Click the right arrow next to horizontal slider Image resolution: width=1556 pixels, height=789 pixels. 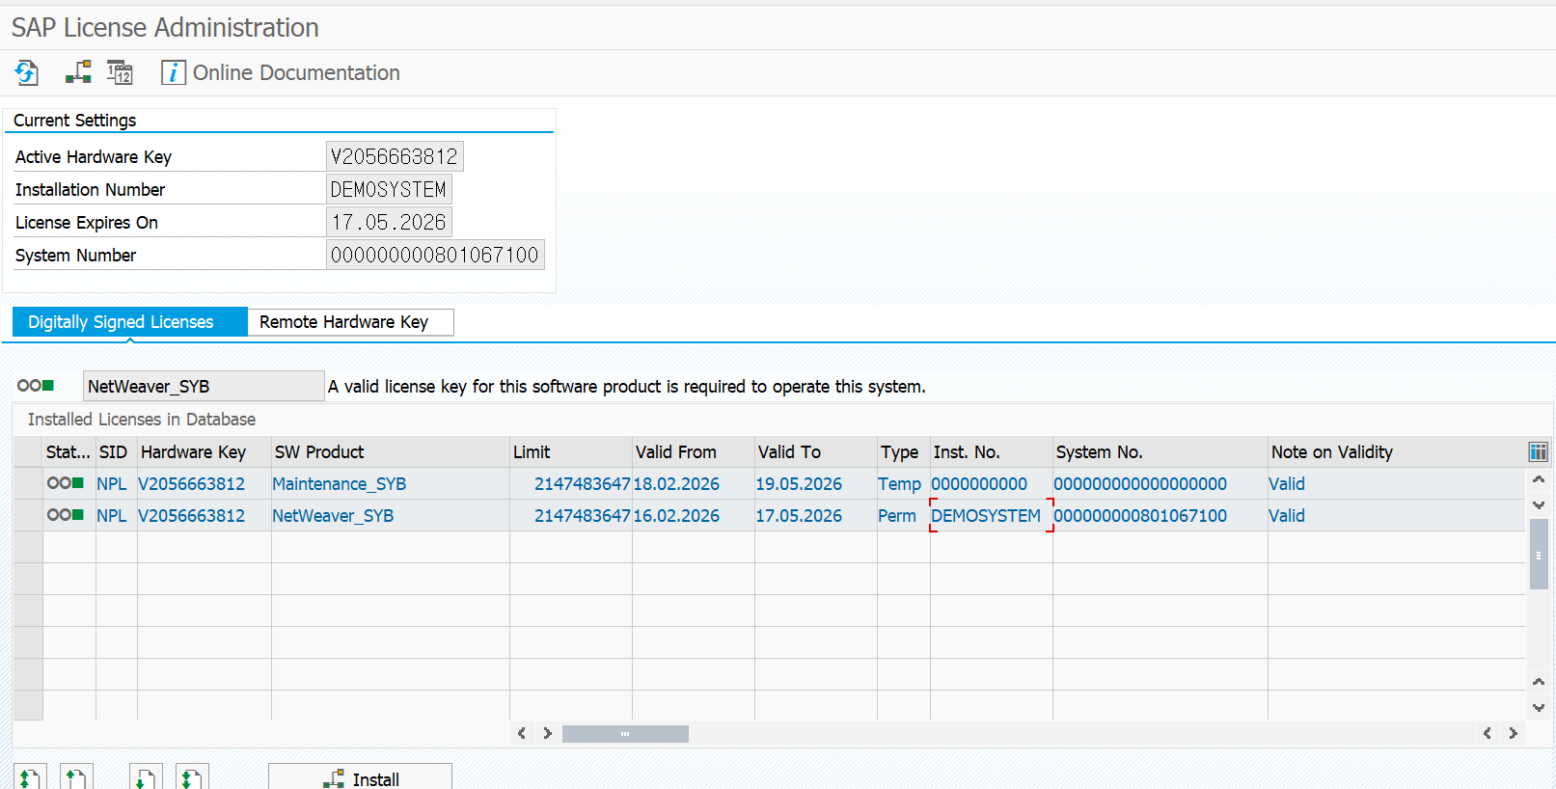coord(547,733)
